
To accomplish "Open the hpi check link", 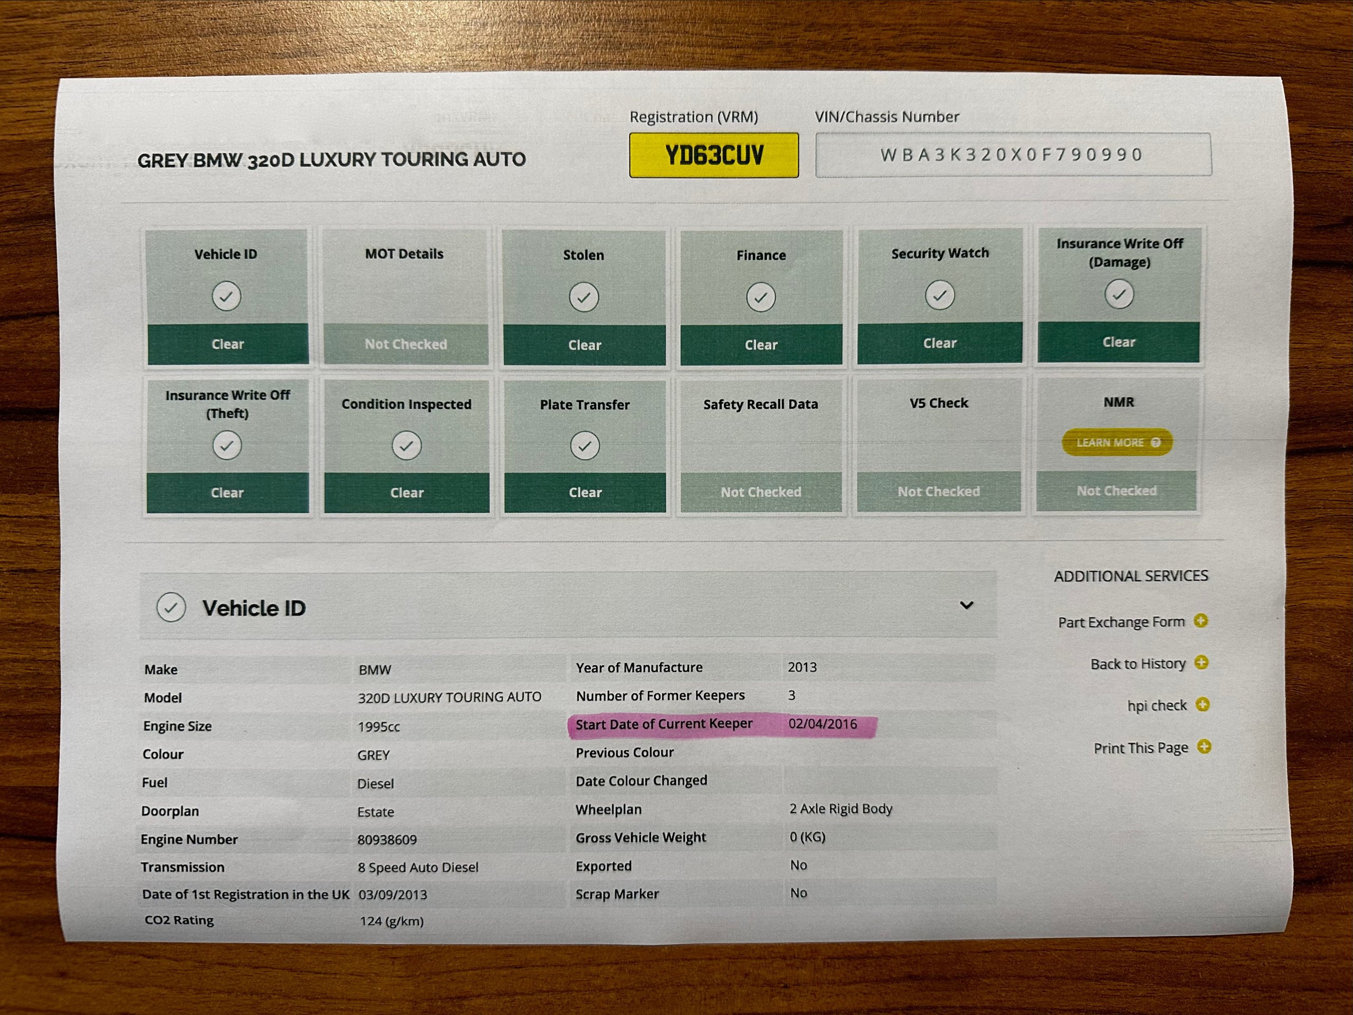I will (x=1156, y=705).
